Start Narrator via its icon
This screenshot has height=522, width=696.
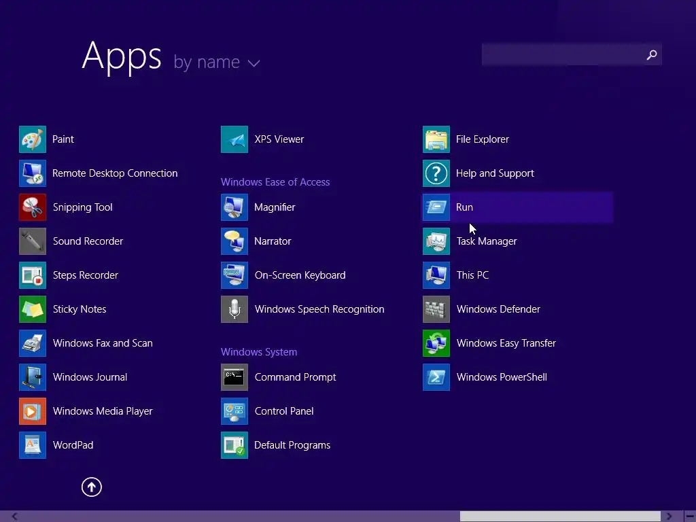[234, 241]
